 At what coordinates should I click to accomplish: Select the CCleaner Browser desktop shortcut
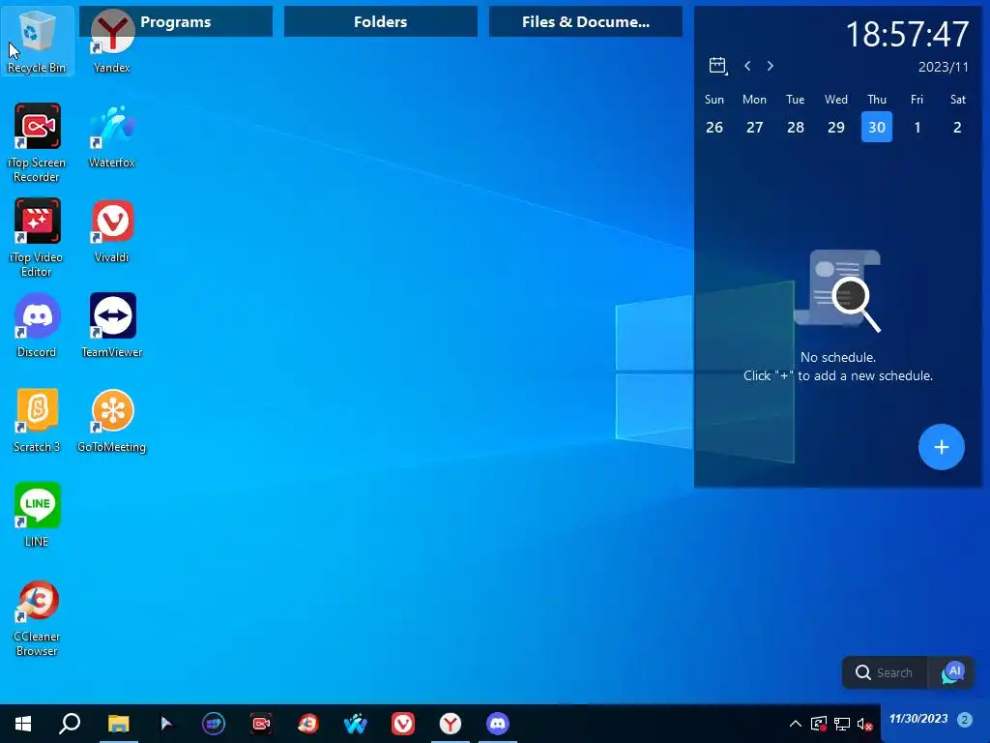click(37, 618)
